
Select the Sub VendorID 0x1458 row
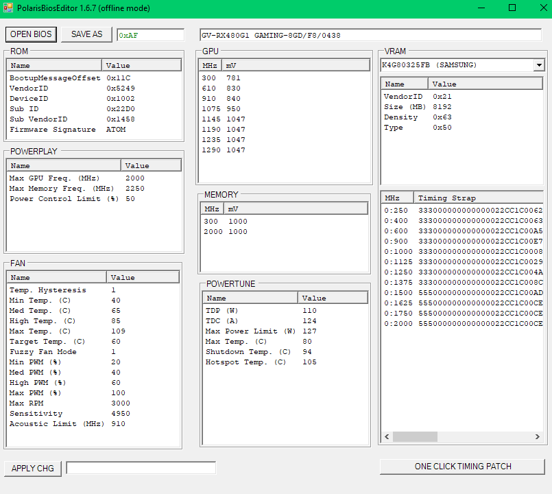coord(94,119)
